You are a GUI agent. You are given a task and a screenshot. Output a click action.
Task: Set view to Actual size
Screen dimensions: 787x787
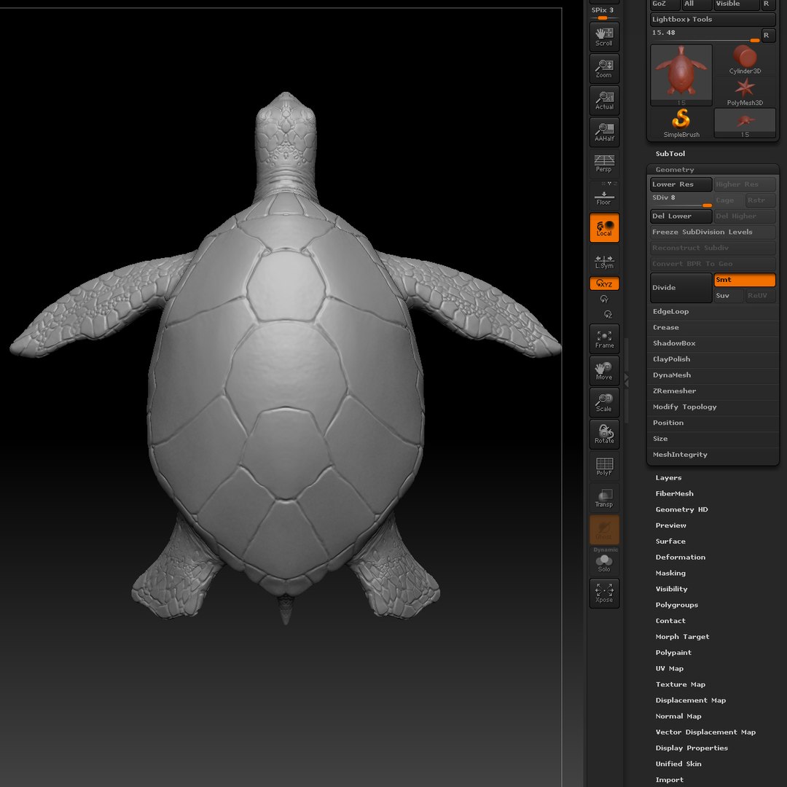604,101
